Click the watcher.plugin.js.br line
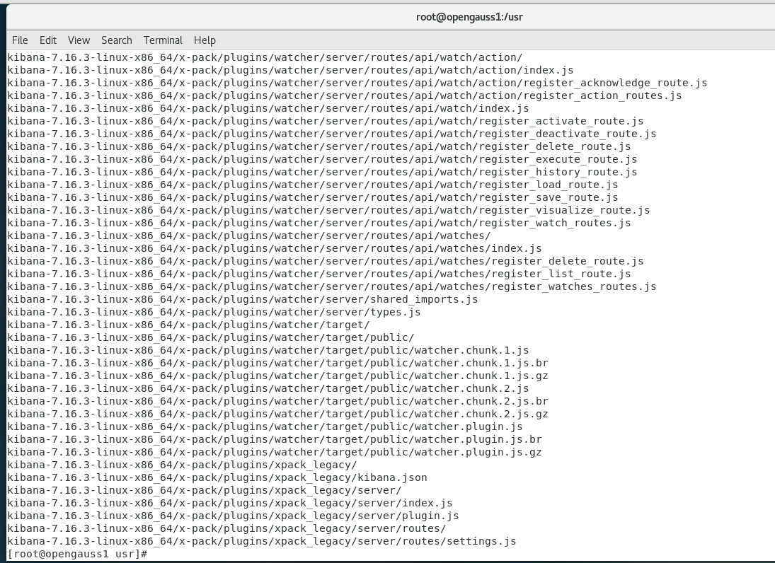This screenshot has width=775, height=563. (275, 439)
